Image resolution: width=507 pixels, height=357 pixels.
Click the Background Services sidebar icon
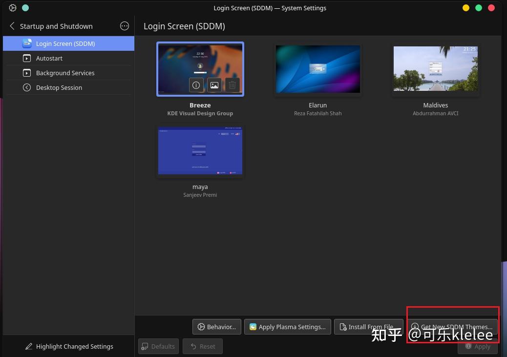point(27,73)
